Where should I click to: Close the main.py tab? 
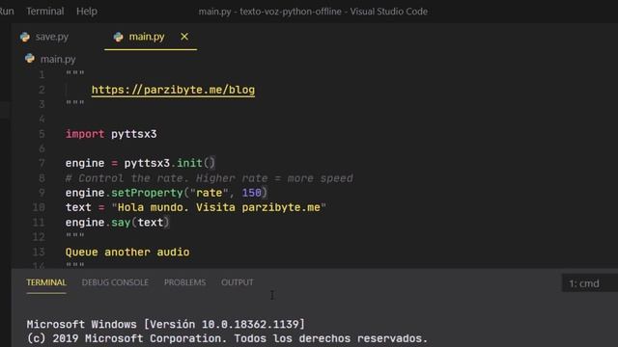(x=184, y=37)
